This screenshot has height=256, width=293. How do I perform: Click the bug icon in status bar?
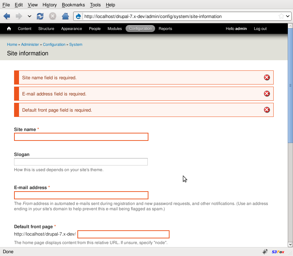click(x=265, y=252)
